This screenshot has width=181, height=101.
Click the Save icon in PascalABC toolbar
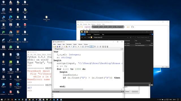pos(57,47)
